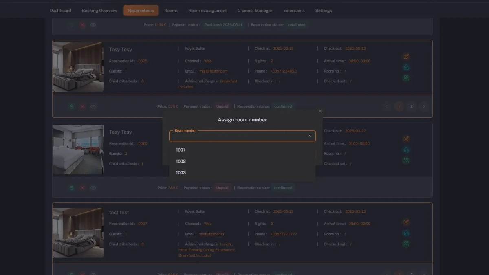Click red X cancel icon for reservation 0026
The height and width of the screenshot is (275, 489).
point(82,188)
